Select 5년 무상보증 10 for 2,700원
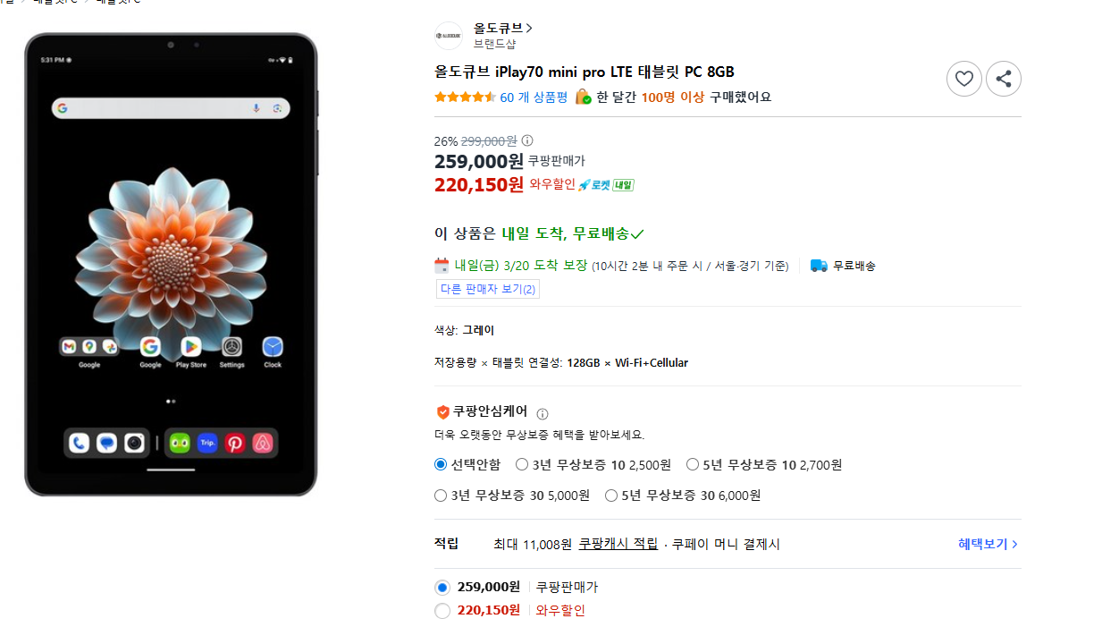This screenshot has height=627, width=1102. point(693,464)
